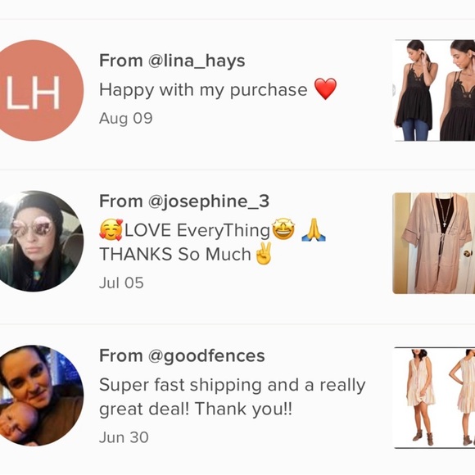Click the peace sign emoji after Much

click(x=264, y=253)
